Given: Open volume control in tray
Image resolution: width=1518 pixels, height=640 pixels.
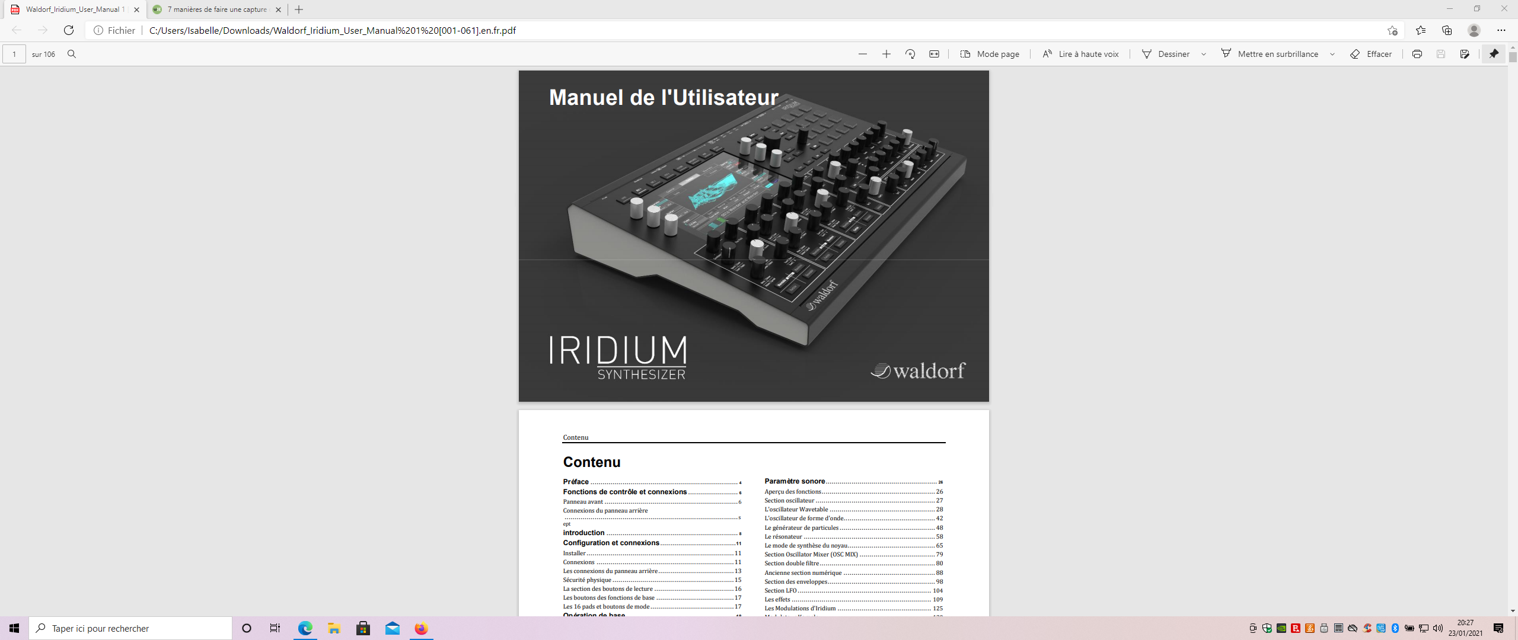Looking at the screenshot, I should tap(1438, 628).
